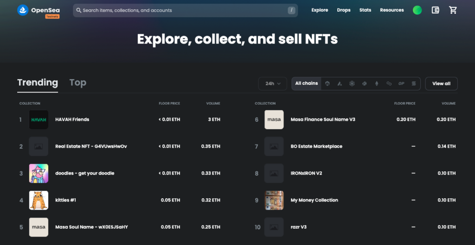Click placeholder image for Real Estate NFT
The height and width of the screenshot is (245, 475).
[x=39, y=146]
